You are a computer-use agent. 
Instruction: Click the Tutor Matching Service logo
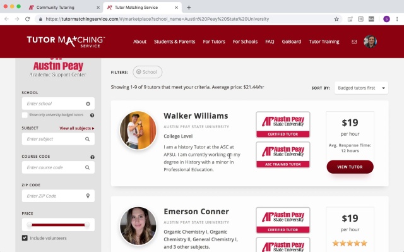pos(66,42)
